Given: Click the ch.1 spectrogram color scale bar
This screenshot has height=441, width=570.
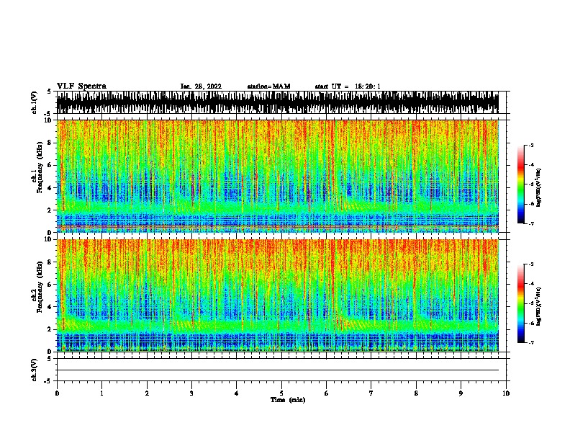Looking at the screenshot, I should pos(520,184).
